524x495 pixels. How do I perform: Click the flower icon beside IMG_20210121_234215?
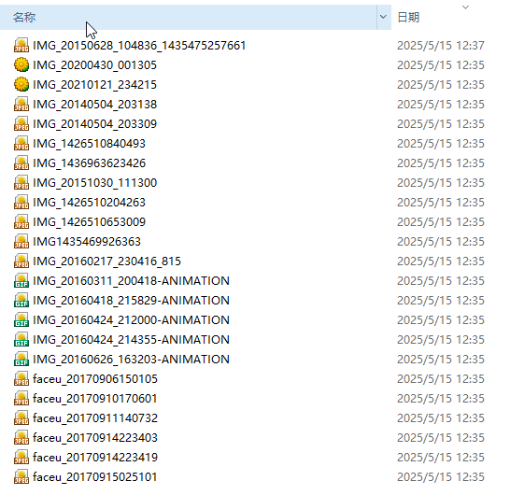click(x=21, y=85)
